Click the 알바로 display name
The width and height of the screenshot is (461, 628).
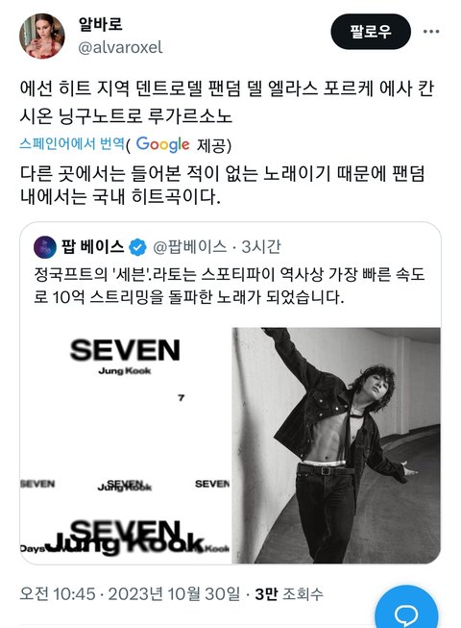coord(100,24)
